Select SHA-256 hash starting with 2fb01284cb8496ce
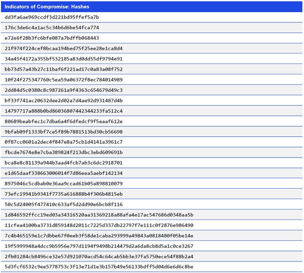 point(99,257)
